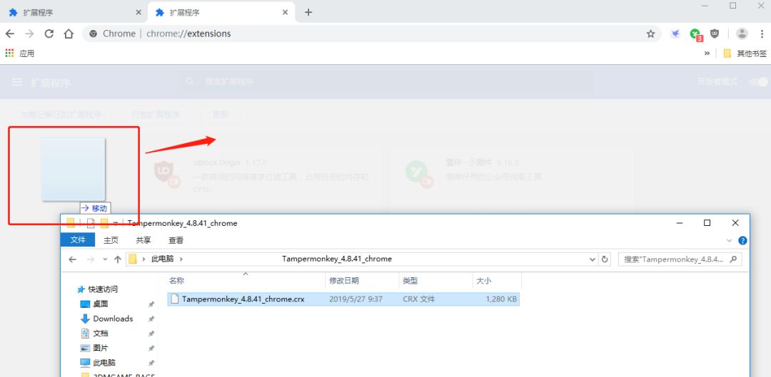This screenshot has height=377, width=771.
Task: Open the blue bird extension icon
Action: 675,33
